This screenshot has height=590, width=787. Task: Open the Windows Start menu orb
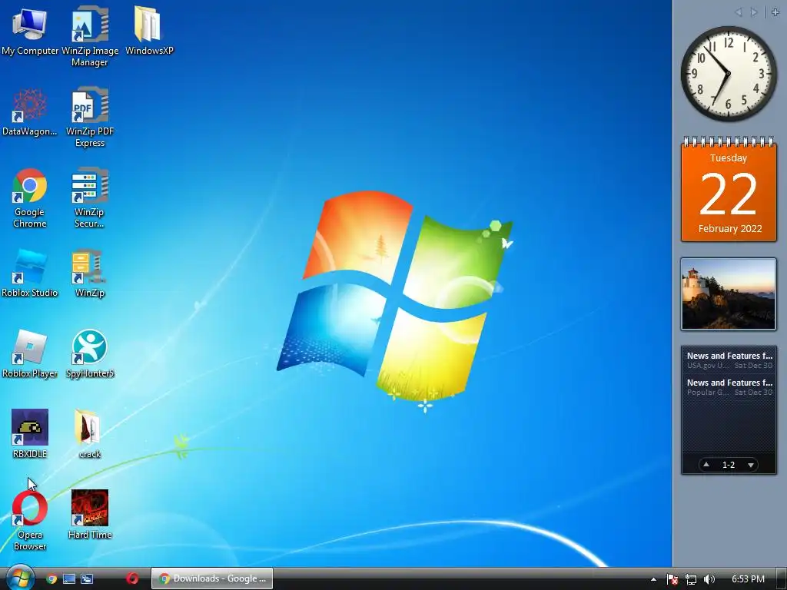pyautogui.click(x=20, y=578)
